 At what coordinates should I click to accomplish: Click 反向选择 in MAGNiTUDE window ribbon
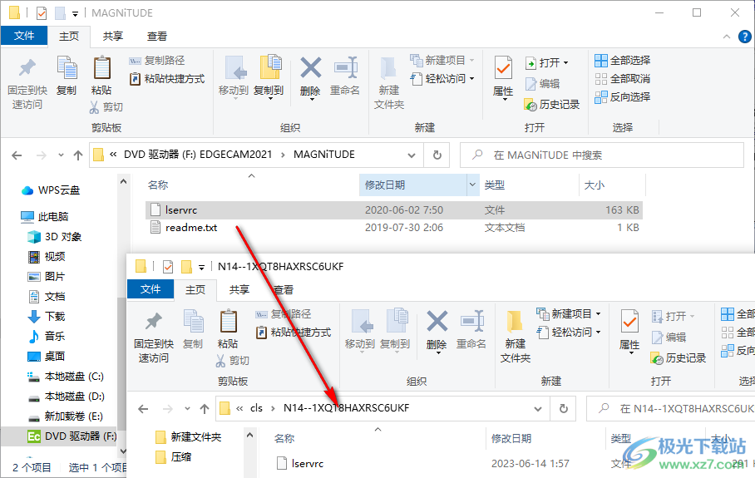(623, 97)
